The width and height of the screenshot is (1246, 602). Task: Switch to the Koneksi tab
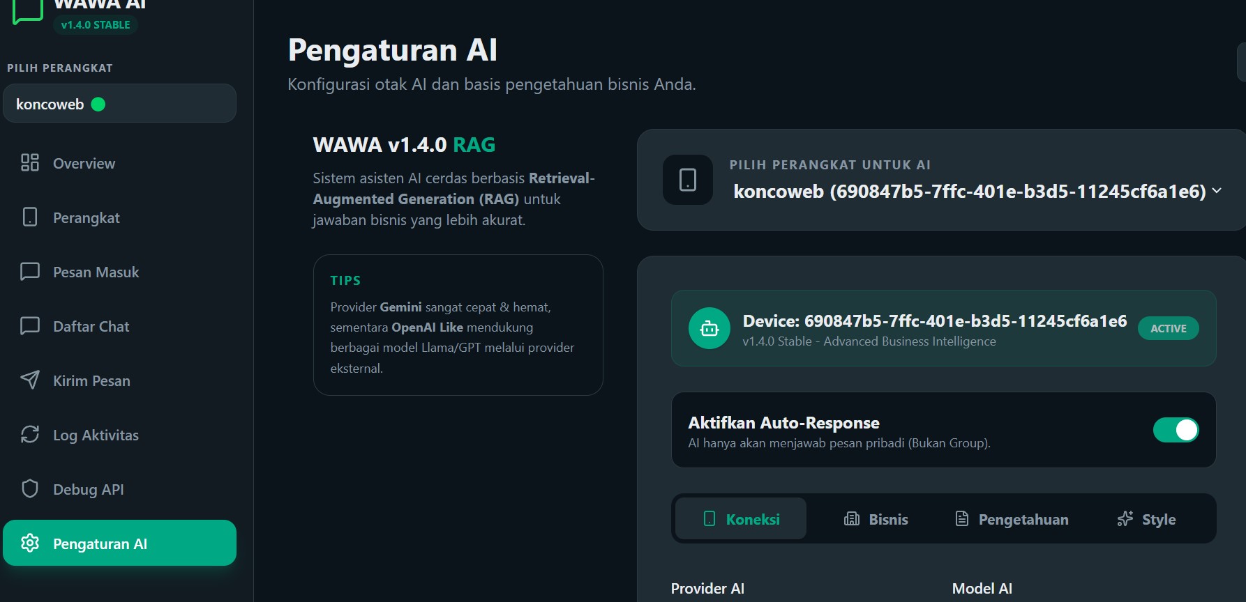point(741,518)
